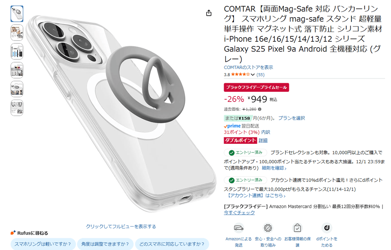Open the 55 reviews count link
Image resolution: width=391 pixels, height=250 pixels.
pos(260,75)
